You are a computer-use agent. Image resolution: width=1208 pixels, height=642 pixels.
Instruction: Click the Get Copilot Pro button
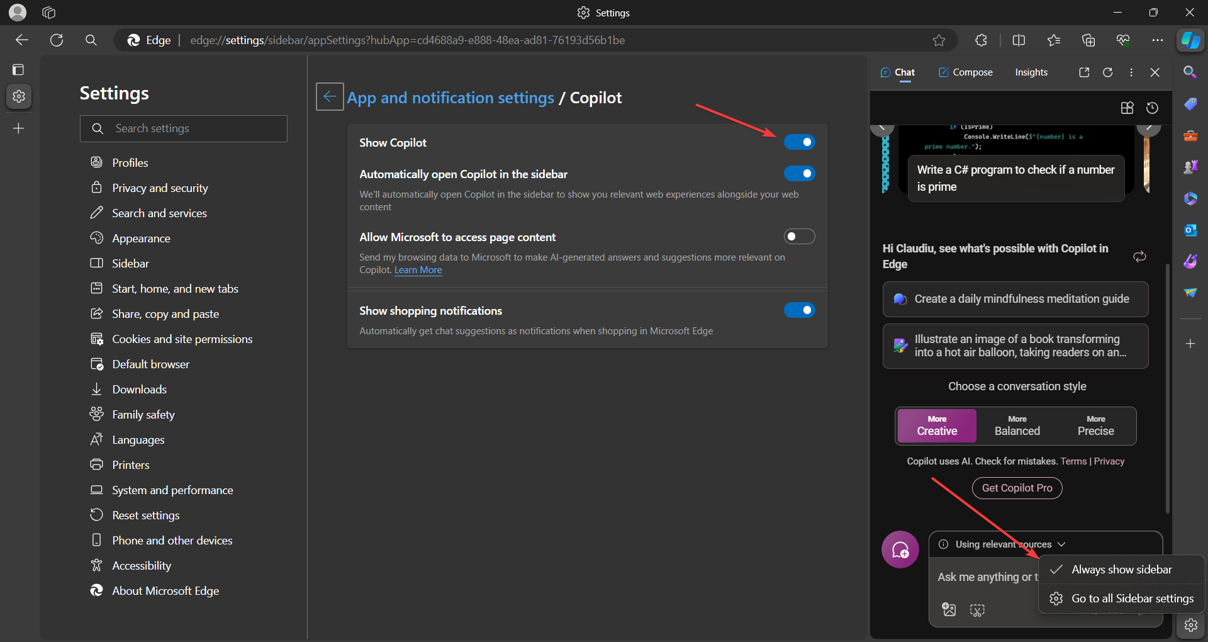(1017, 488)
